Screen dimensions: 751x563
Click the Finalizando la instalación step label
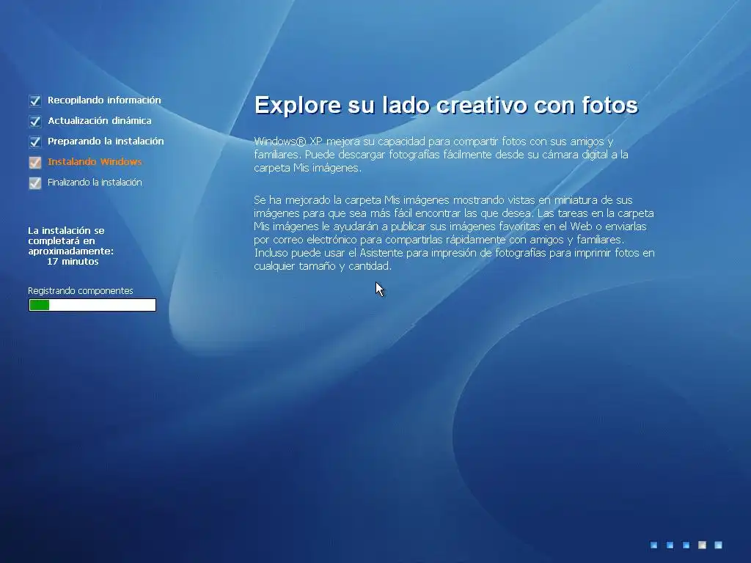[x=95, y=183]
